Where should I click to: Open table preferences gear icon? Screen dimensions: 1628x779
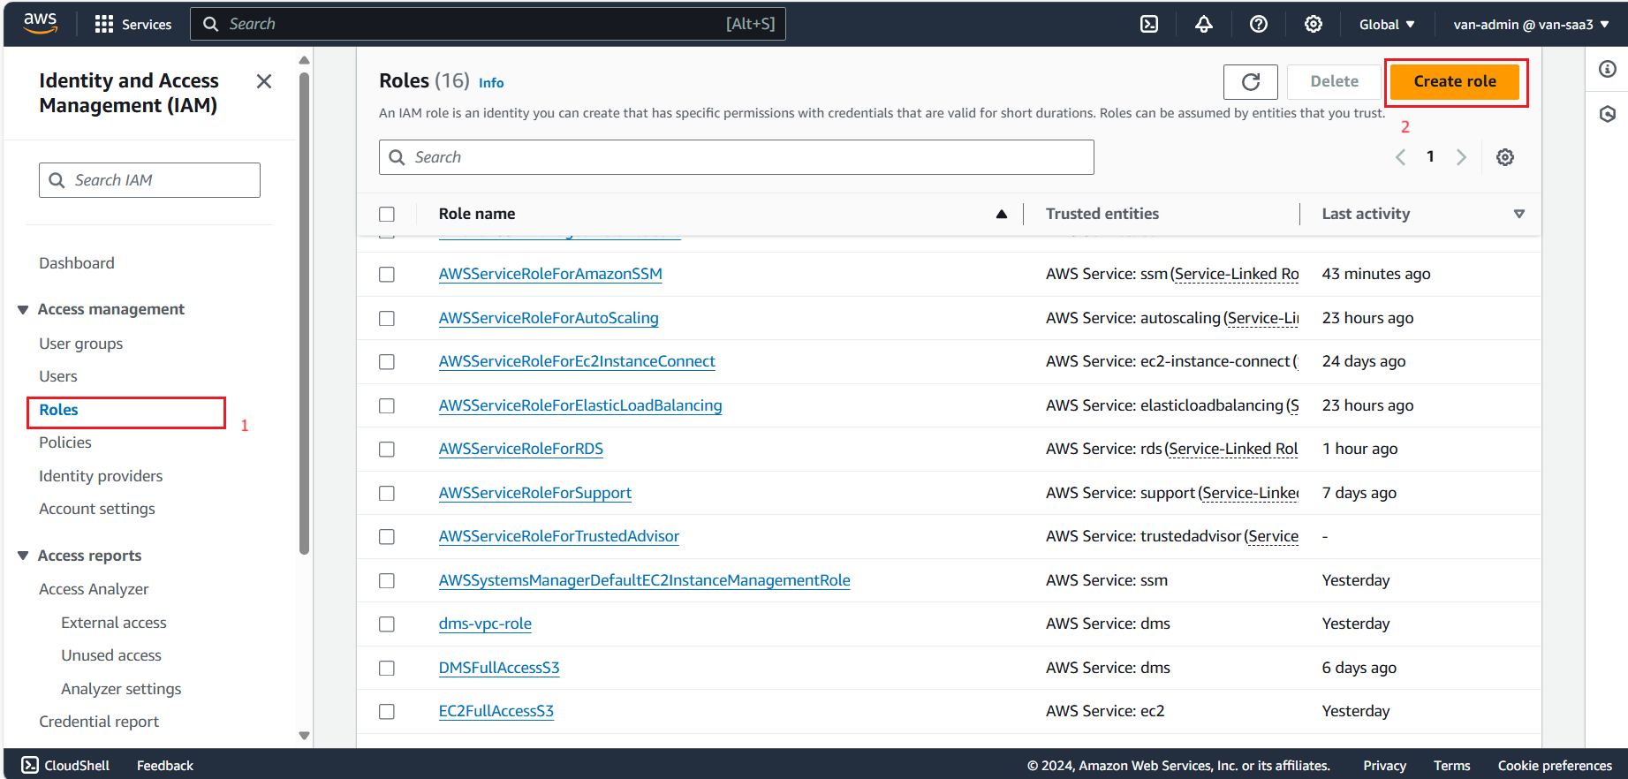point(1505,157)
